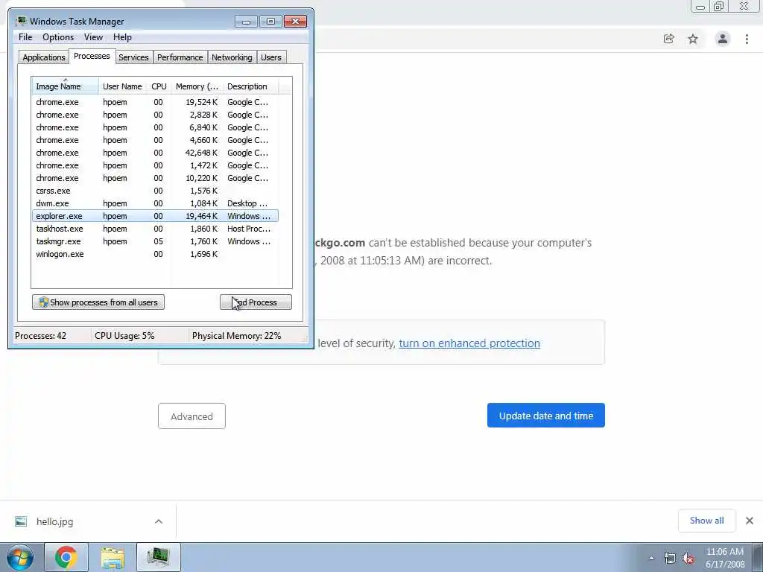Viewport: 763px width, 572px height.
Task: Open the Options menu in Task Manager
Action: pyautogui.click(x=58, y=37)
